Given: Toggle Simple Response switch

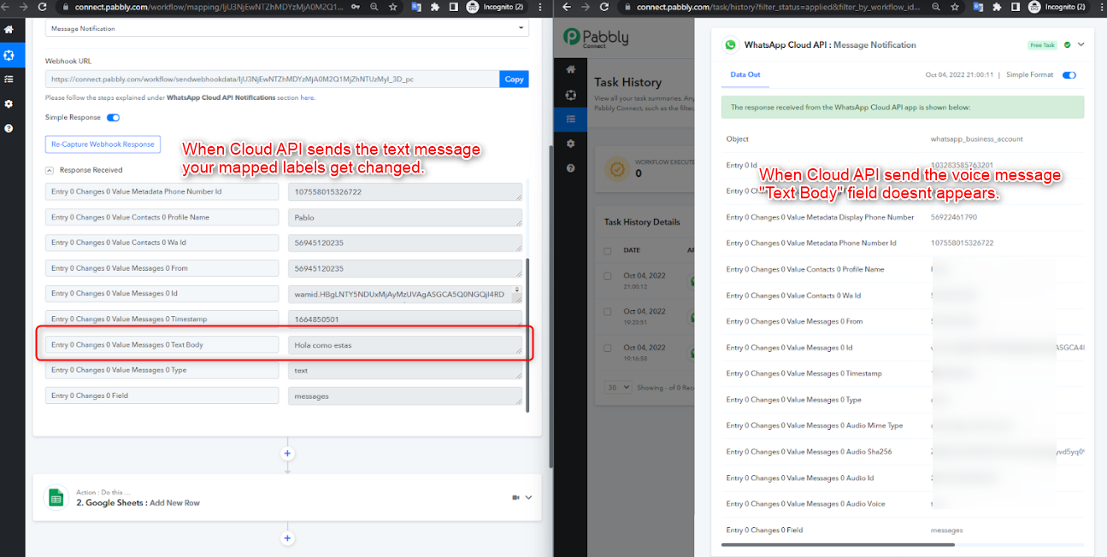Looking at the screenshot, I should (113, 117).
